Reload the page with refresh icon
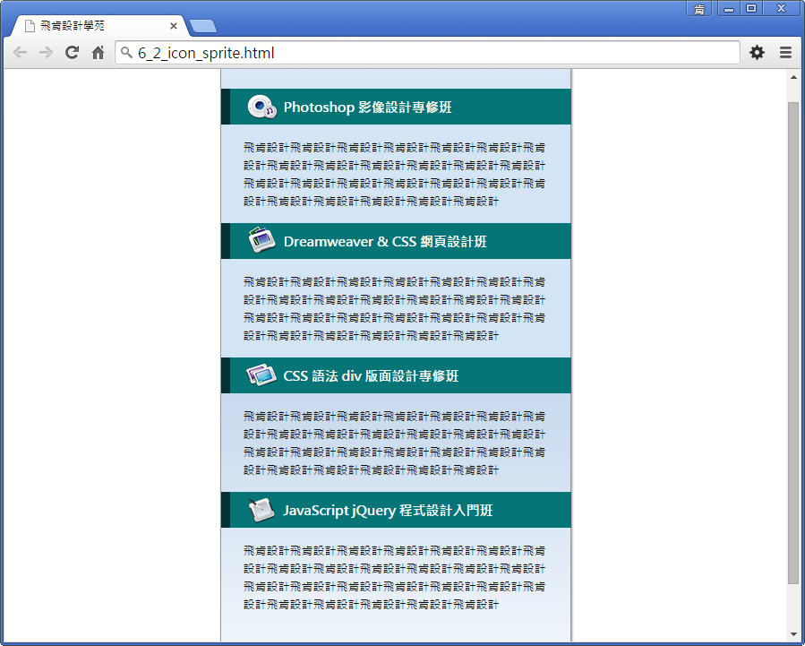 tap(72, 52)
